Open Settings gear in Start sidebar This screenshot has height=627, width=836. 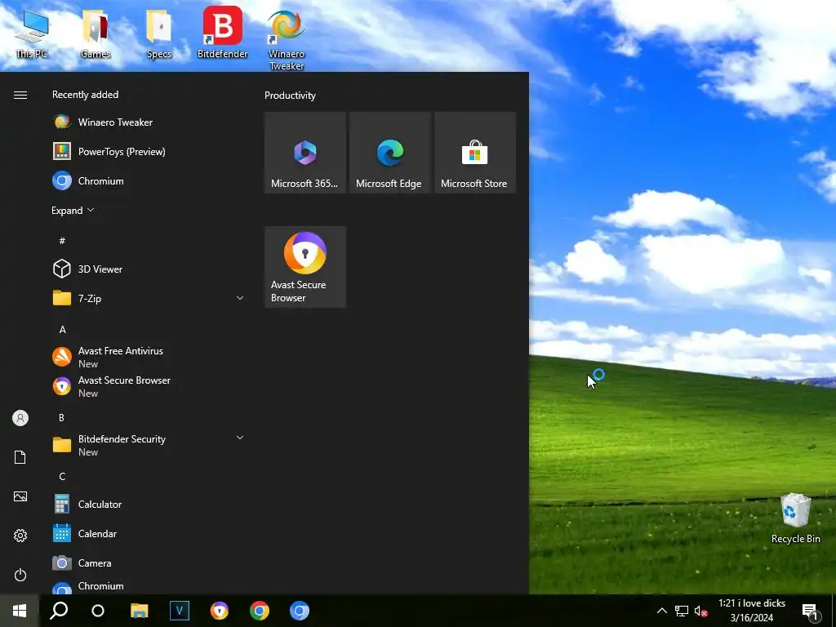click(20, 536)
